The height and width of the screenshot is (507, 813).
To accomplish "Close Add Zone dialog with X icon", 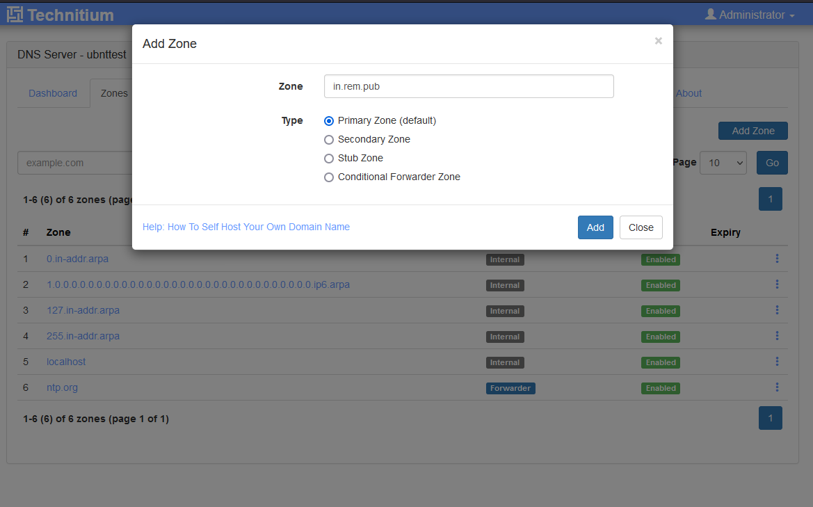I will click(658, 41).
